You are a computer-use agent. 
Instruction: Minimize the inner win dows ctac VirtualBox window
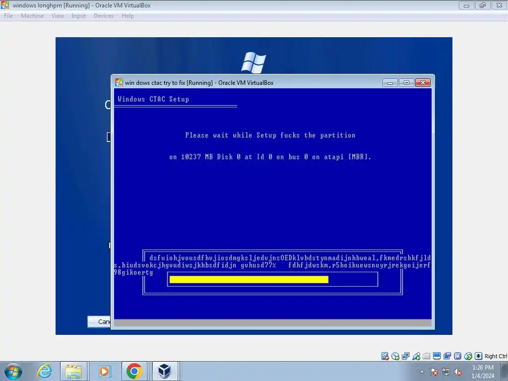tap(390, 83)
